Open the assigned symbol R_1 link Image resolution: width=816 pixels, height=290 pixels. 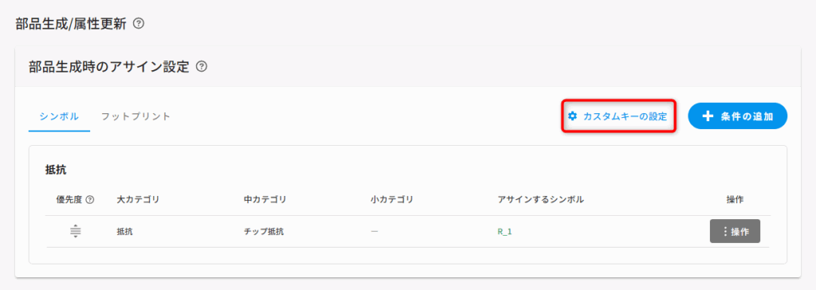tap(504, 232)
